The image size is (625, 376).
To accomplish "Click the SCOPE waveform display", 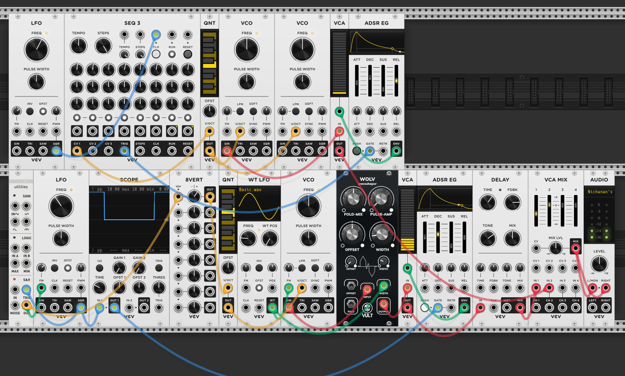I will [129, 219].
